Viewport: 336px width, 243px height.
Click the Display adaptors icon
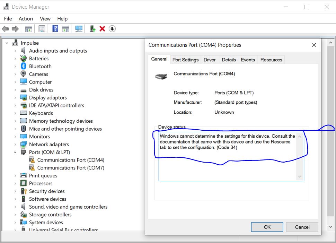(x=23, y=97)
